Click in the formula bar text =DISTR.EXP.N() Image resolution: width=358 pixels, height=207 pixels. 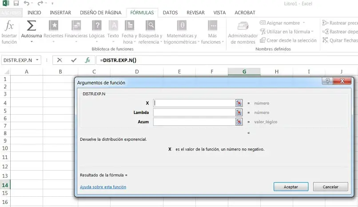click(x=118, y=60)
